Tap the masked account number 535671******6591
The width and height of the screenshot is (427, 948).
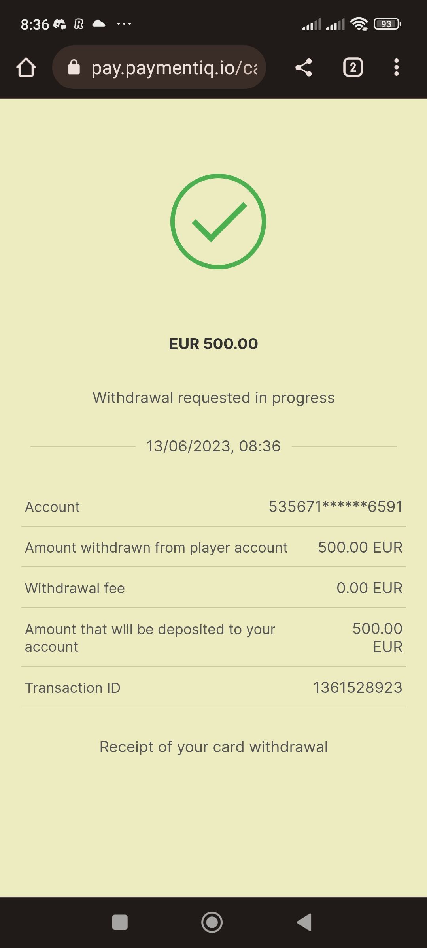tap(336, 507)
